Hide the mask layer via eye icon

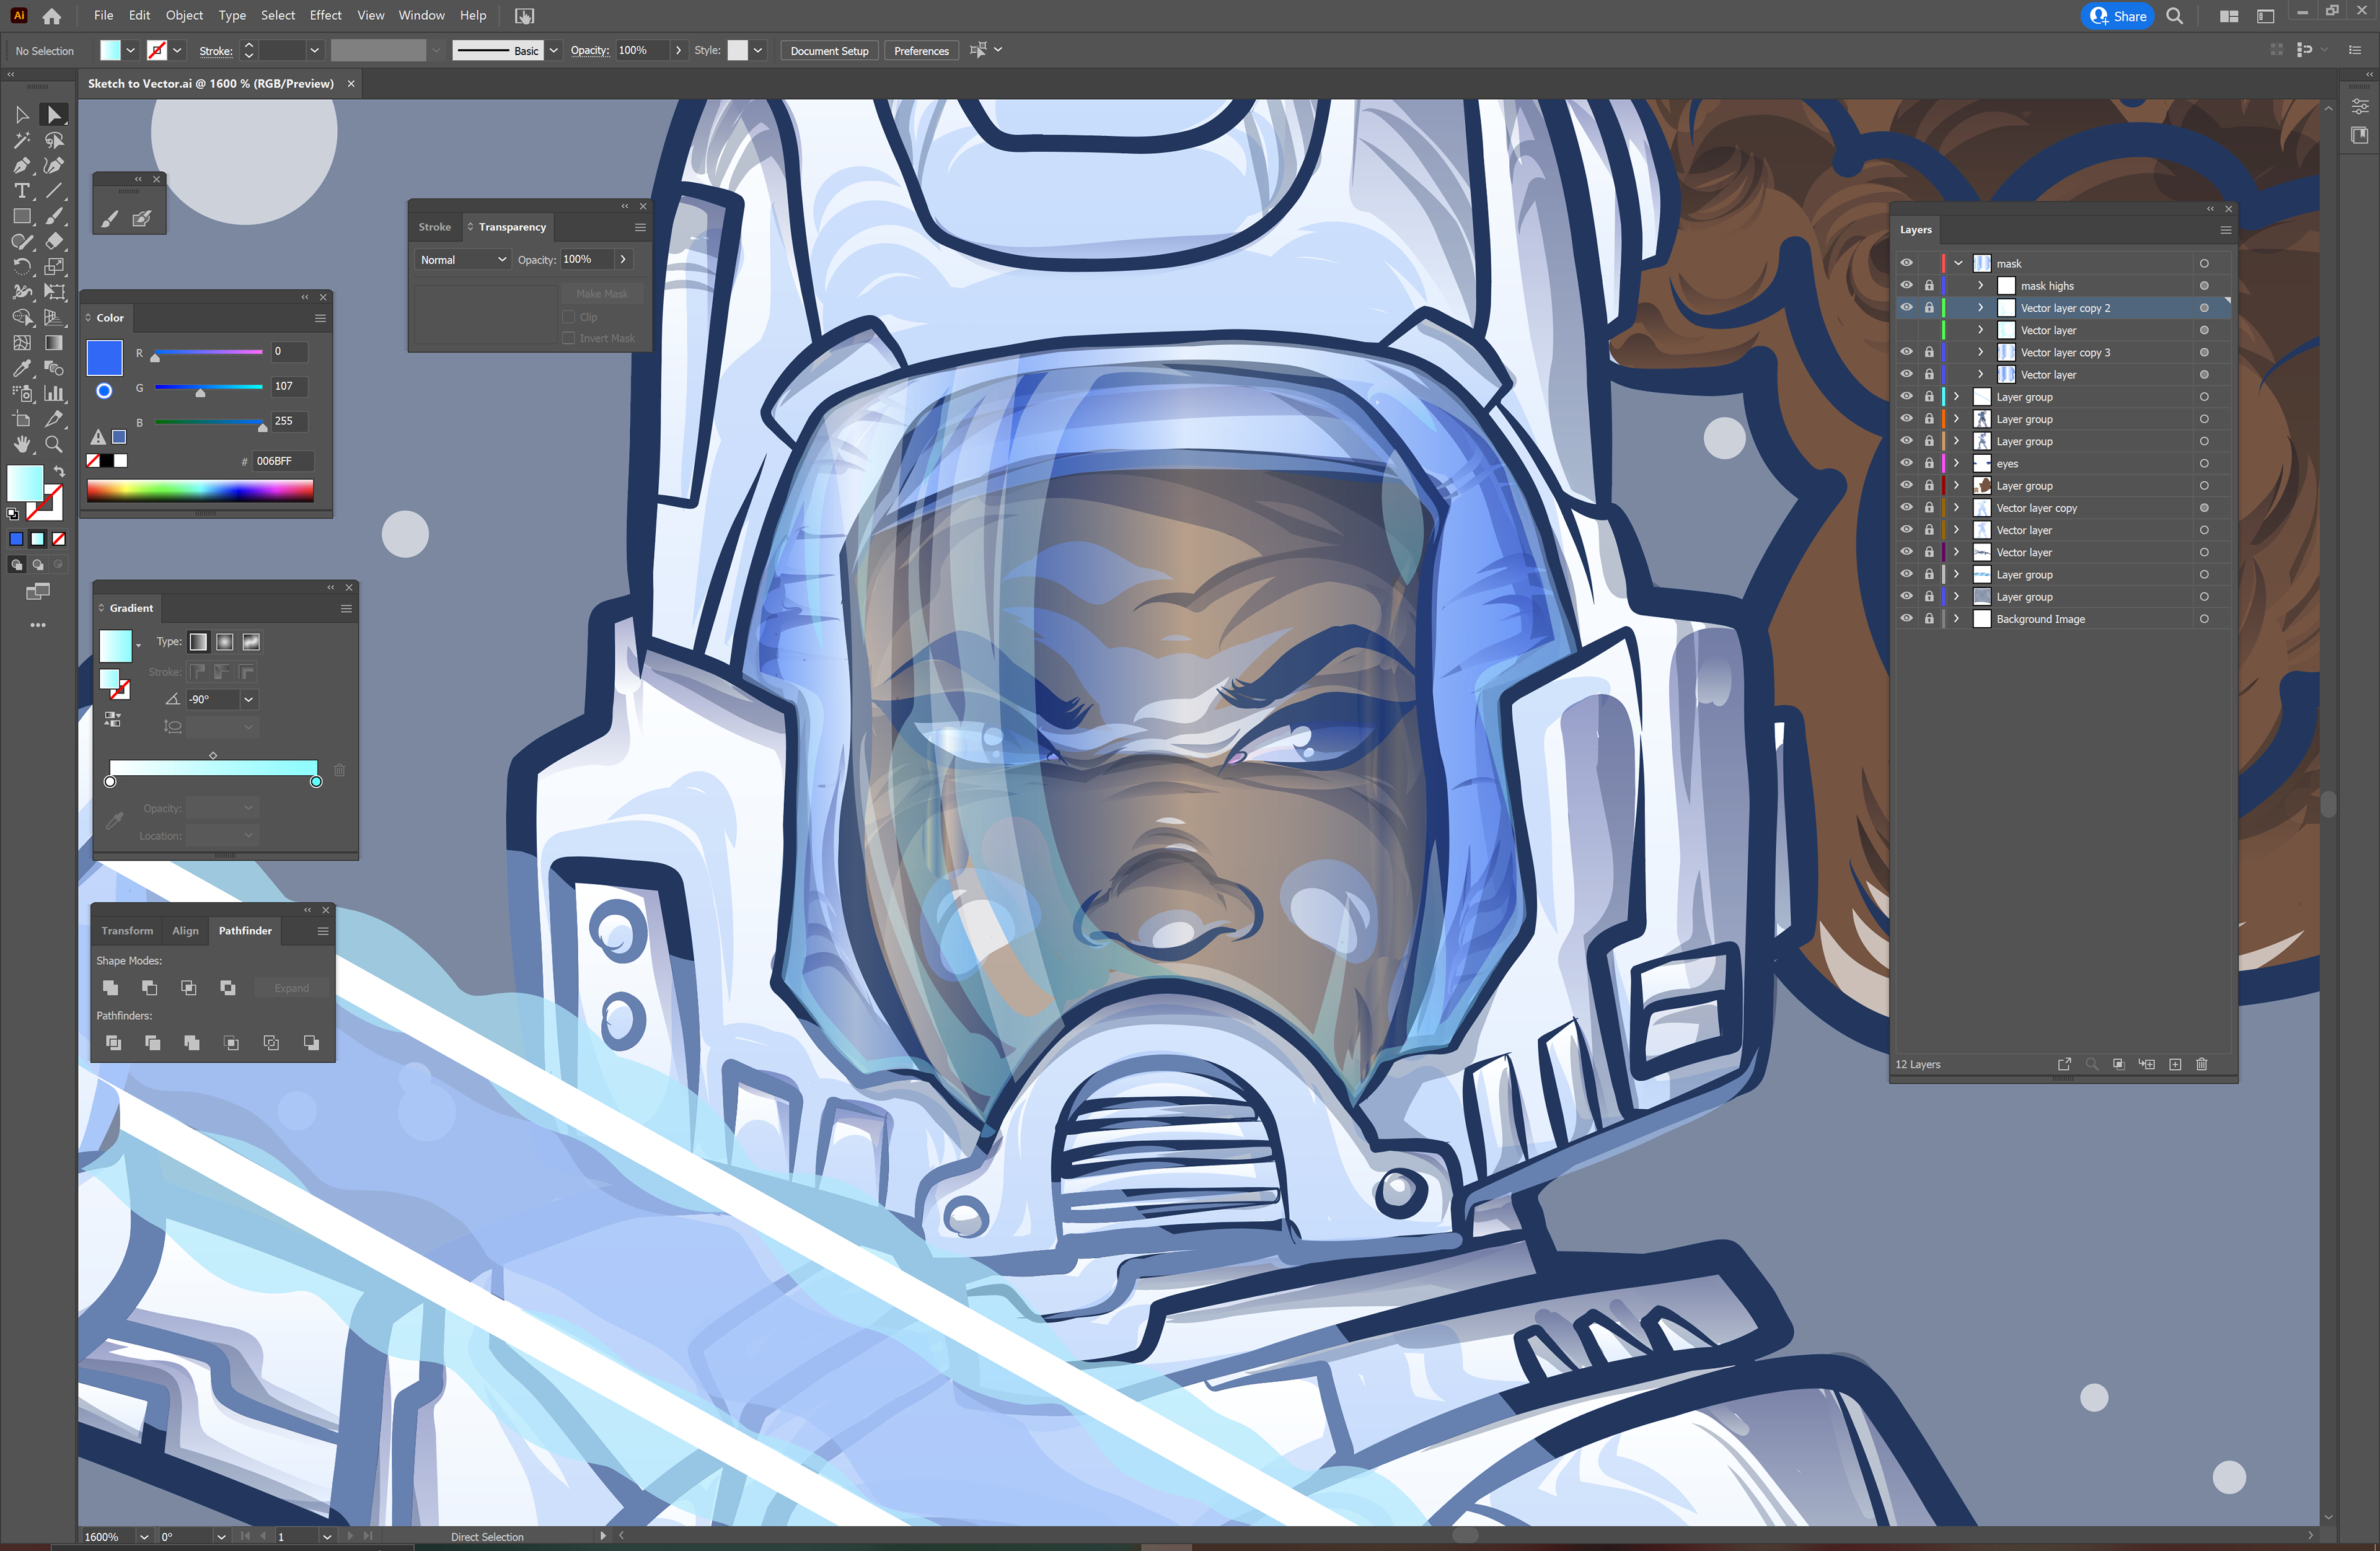(x=1907, y=263)
